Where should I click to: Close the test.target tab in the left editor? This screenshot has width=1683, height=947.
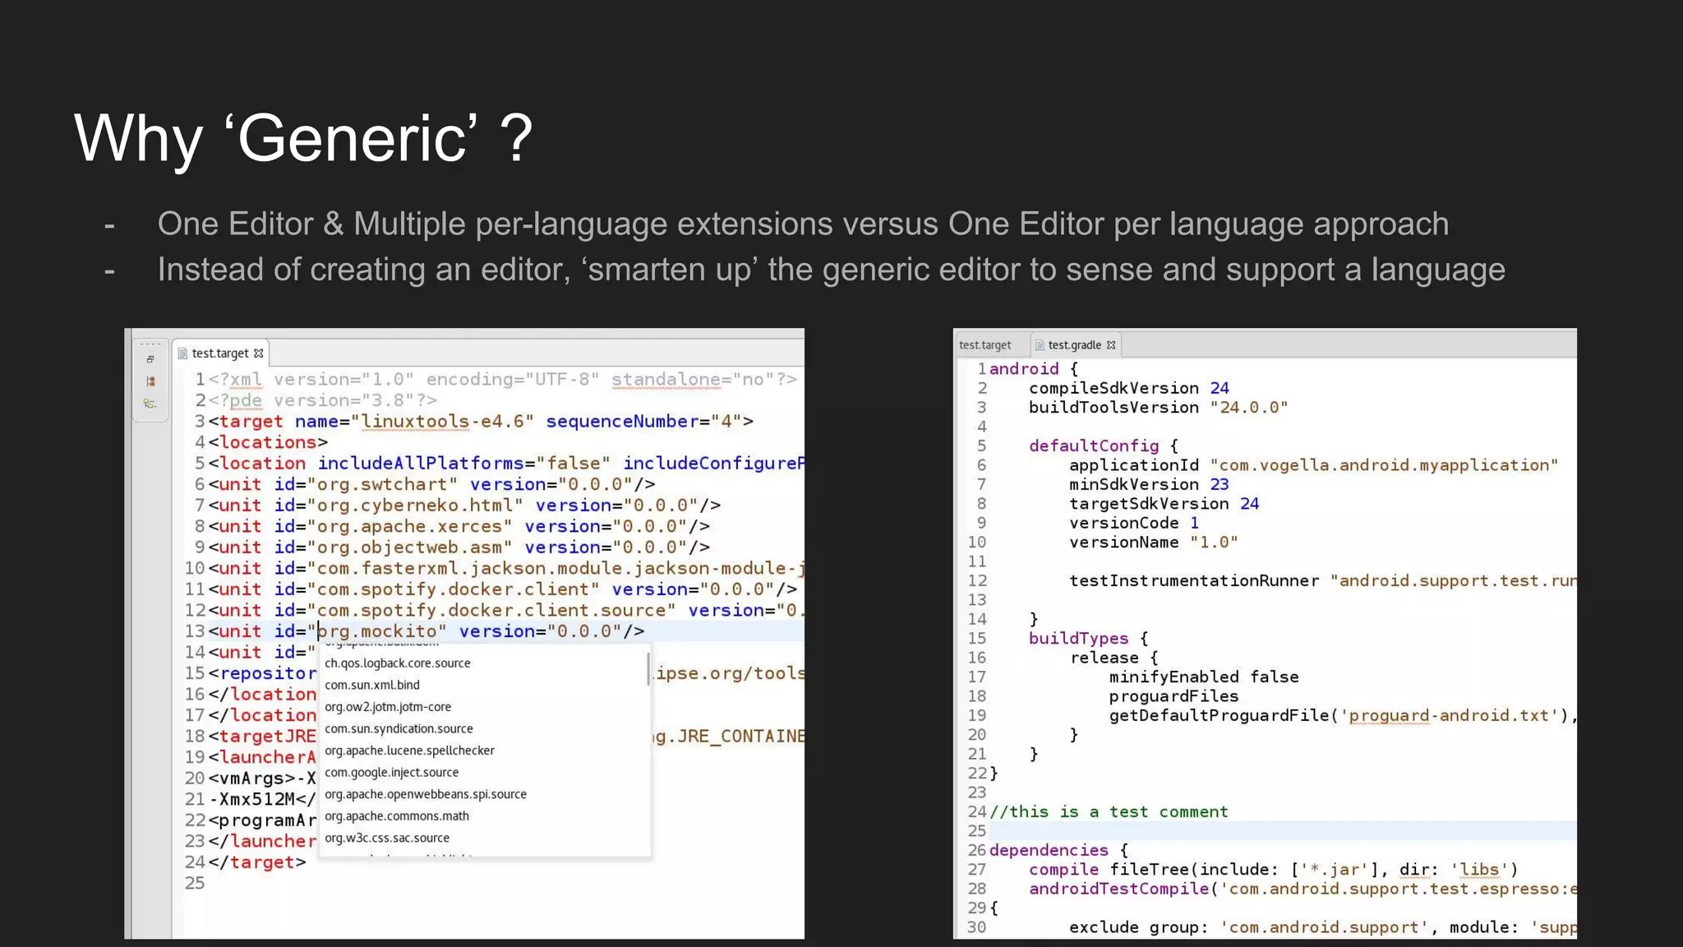(259, 353)
